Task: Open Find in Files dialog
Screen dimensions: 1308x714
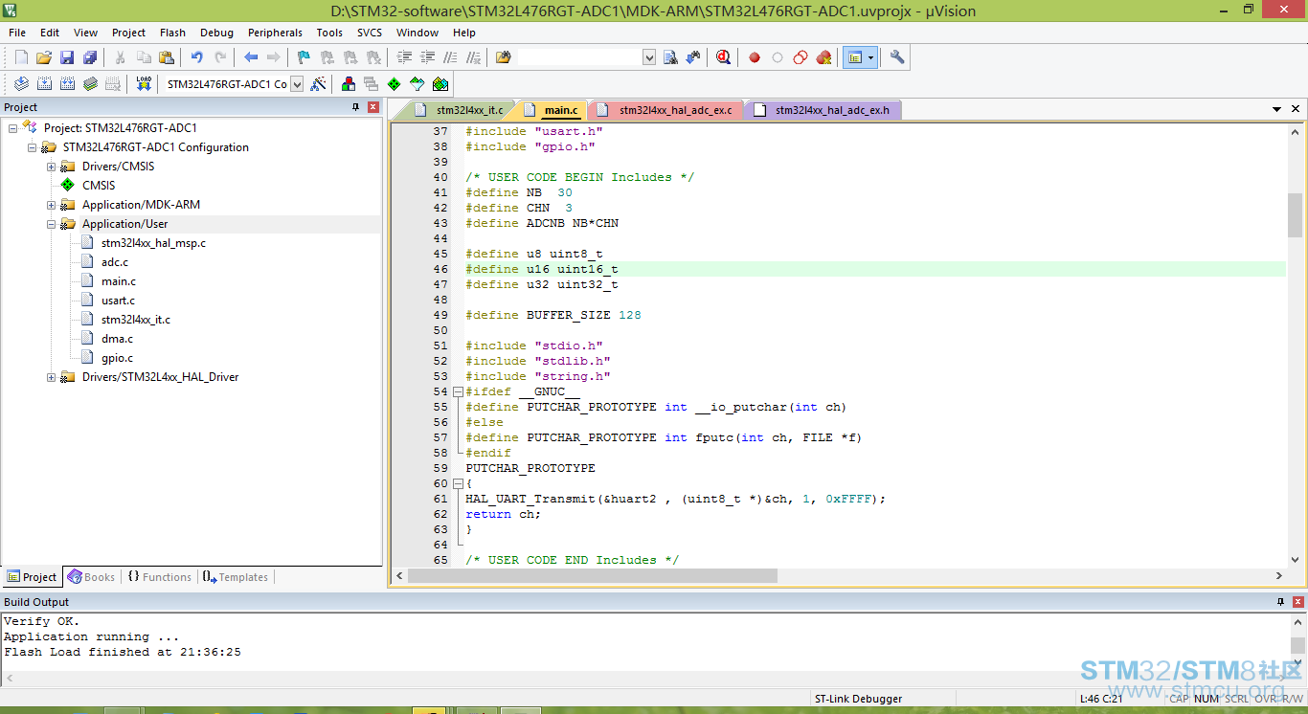Action: 503,57
